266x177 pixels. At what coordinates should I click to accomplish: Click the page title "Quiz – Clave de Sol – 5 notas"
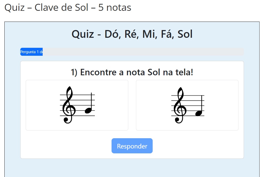click(x=68, y=7)
